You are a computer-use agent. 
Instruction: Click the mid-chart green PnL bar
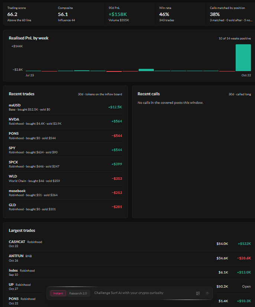click(x=146, y=70)
